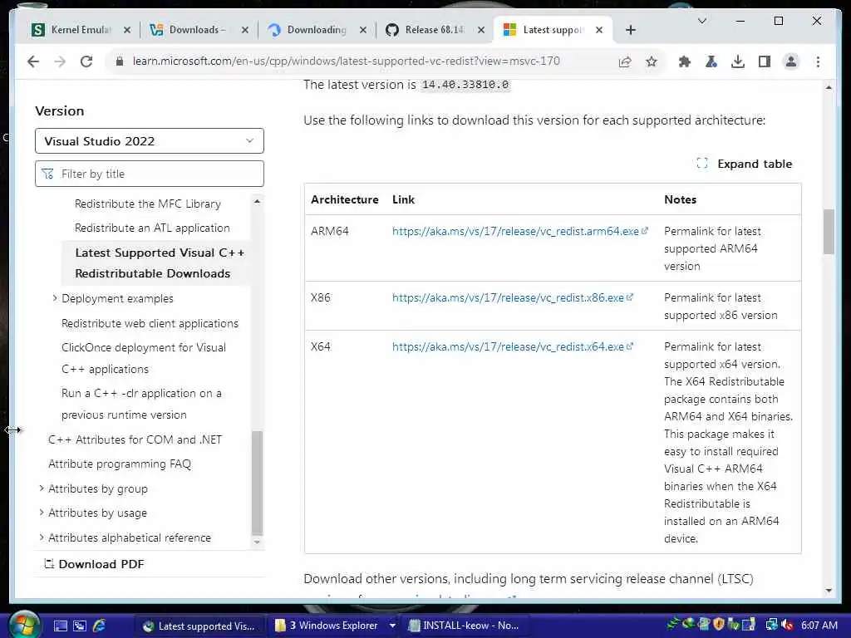Click the sidebar scrollbar thumb

[258, 483]
